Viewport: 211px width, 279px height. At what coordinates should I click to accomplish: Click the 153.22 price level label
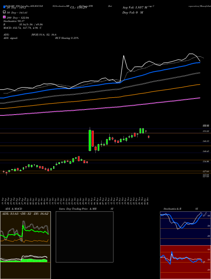206,131
